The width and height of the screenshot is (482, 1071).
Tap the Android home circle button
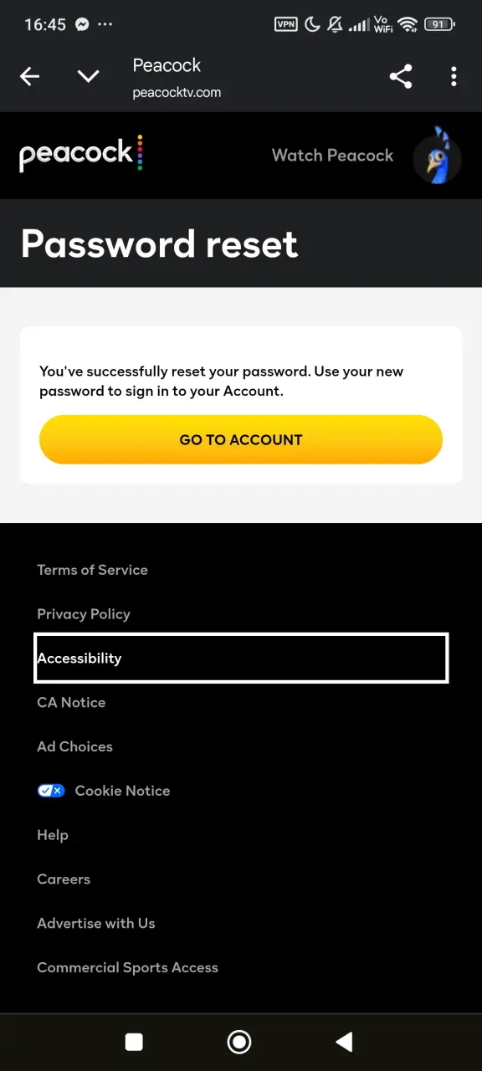click(x=239, y=1042)
